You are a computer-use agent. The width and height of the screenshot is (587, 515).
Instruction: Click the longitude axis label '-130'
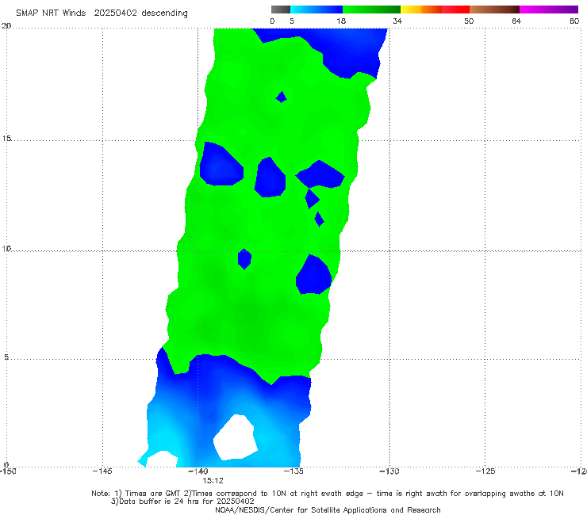389,471
